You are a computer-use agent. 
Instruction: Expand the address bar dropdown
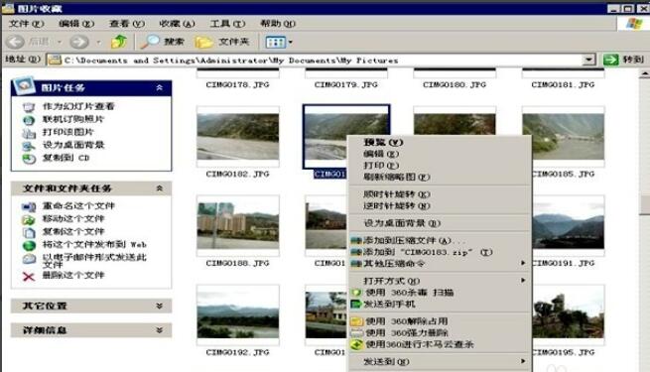(588, 60)
